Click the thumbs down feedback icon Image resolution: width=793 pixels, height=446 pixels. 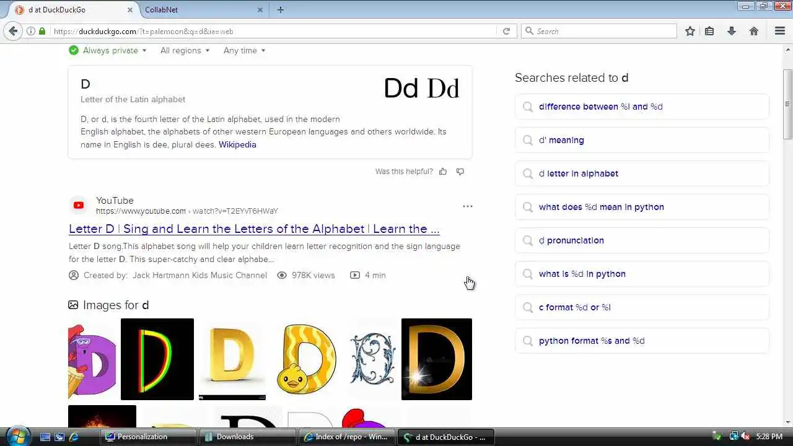pyautogui.click(x=460, y=172)
